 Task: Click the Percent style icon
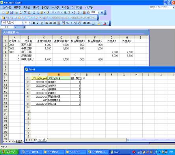click(67, 23)
